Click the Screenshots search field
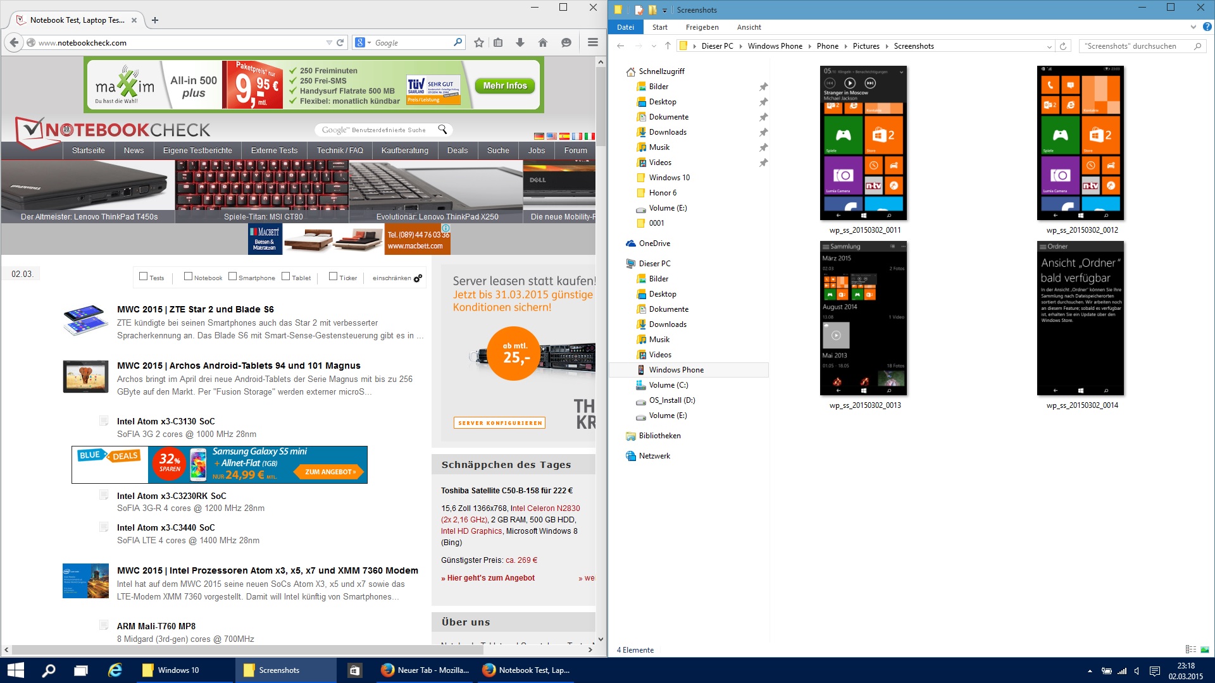 pos(1142,46)
